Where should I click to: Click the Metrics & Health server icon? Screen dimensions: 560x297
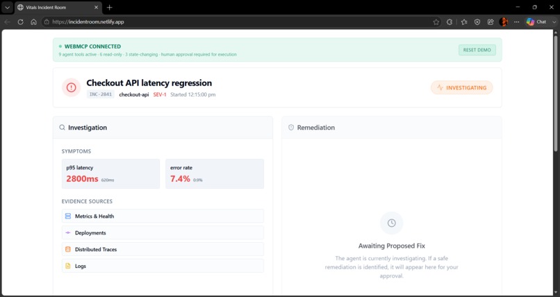pos(68,216)
